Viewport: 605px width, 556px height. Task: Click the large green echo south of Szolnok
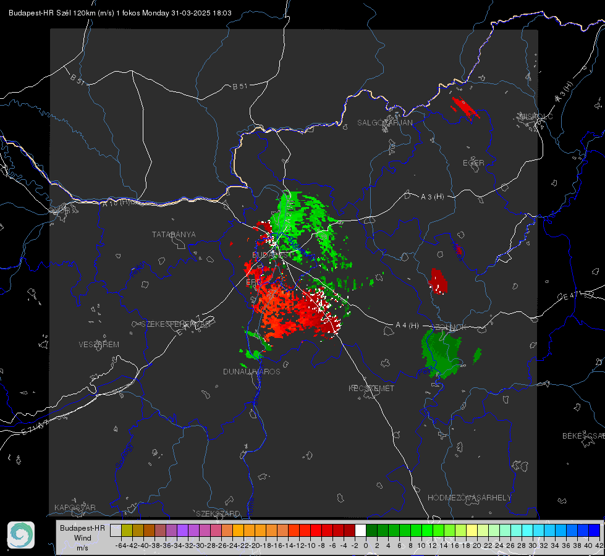[441, 353]
